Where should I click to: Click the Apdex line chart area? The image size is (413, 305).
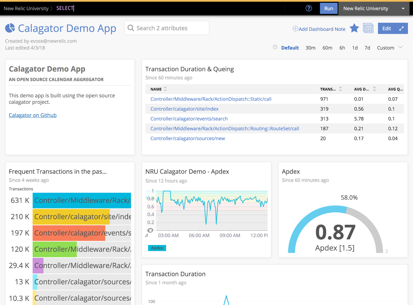coord(212,210)
